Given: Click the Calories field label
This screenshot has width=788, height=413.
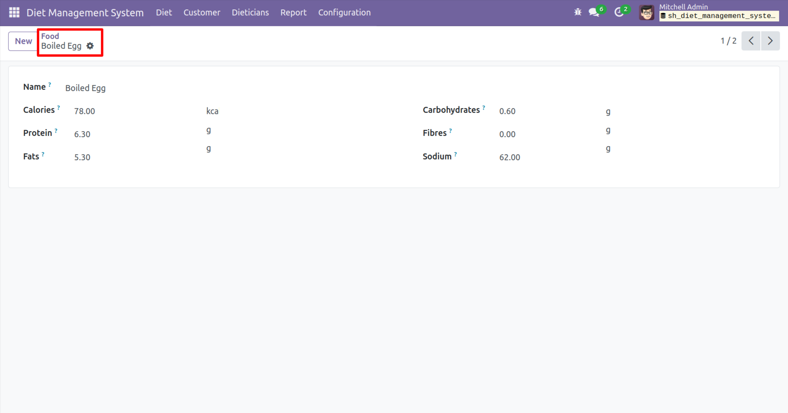Looking at the screenshot, I should point(39,110).
